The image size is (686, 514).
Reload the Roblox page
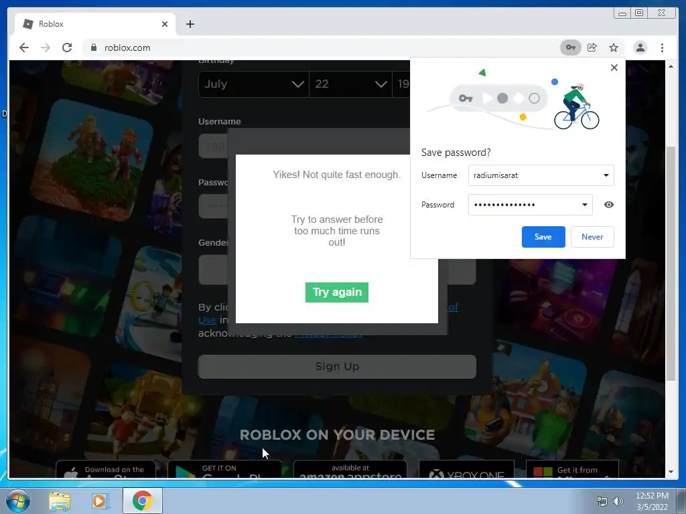[67, 48]
